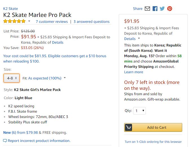Open the $10 bonus reload offer link
The height and width of the screenshot is (147, 189).
click(55, 59)
